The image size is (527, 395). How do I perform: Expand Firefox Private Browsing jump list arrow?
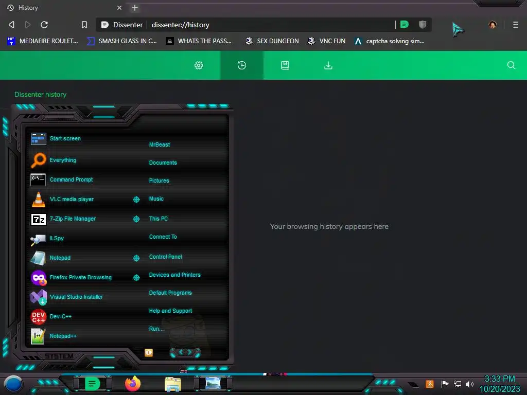pyautogui.click(x=136, y=277)
